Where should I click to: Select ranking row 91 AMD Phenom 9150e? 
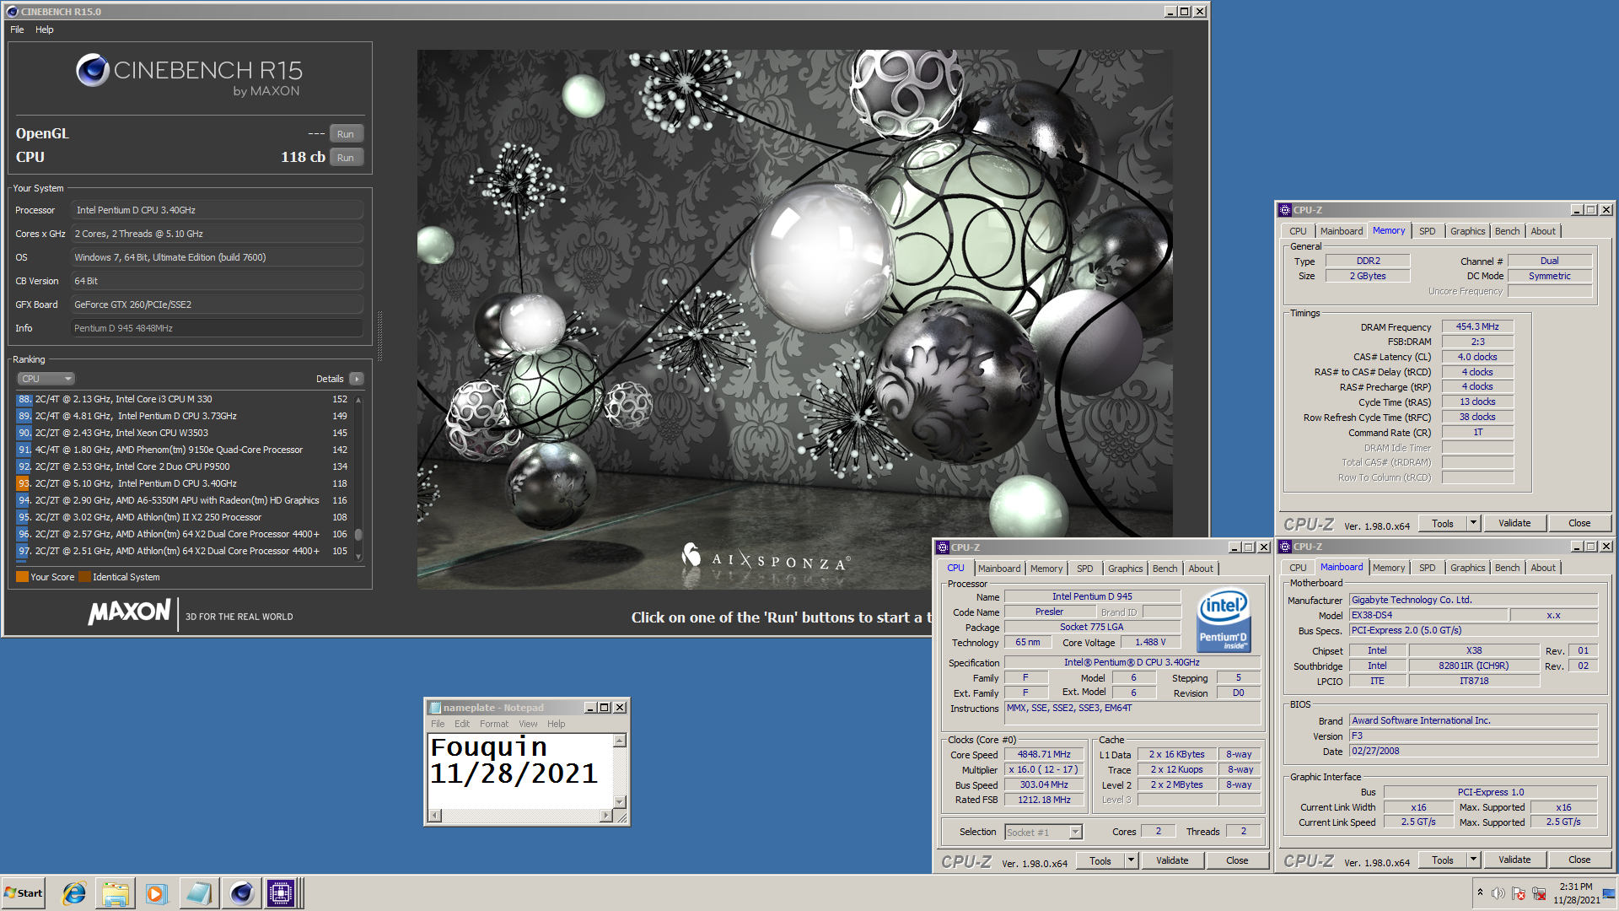(184, 450)
